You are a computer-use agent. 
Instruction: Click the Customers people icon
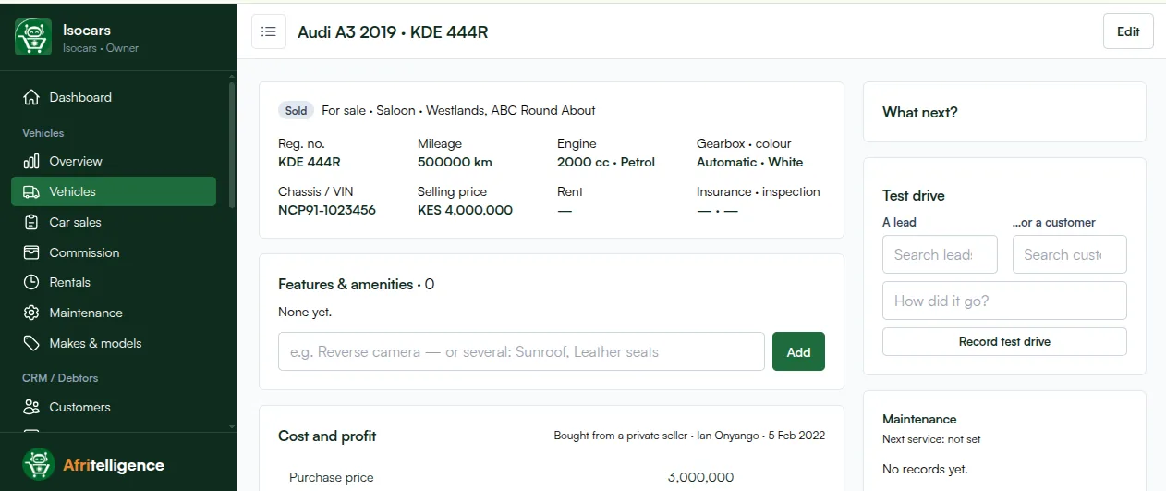click(x=31, y=407)
